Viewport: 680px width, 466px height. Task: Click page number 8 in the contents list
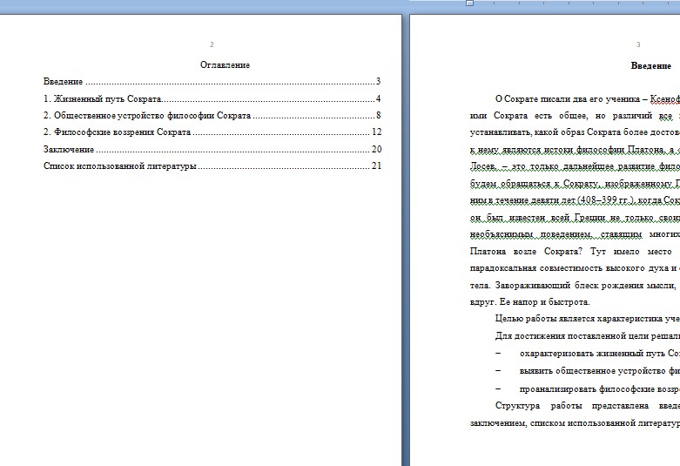tap(379, 115)
